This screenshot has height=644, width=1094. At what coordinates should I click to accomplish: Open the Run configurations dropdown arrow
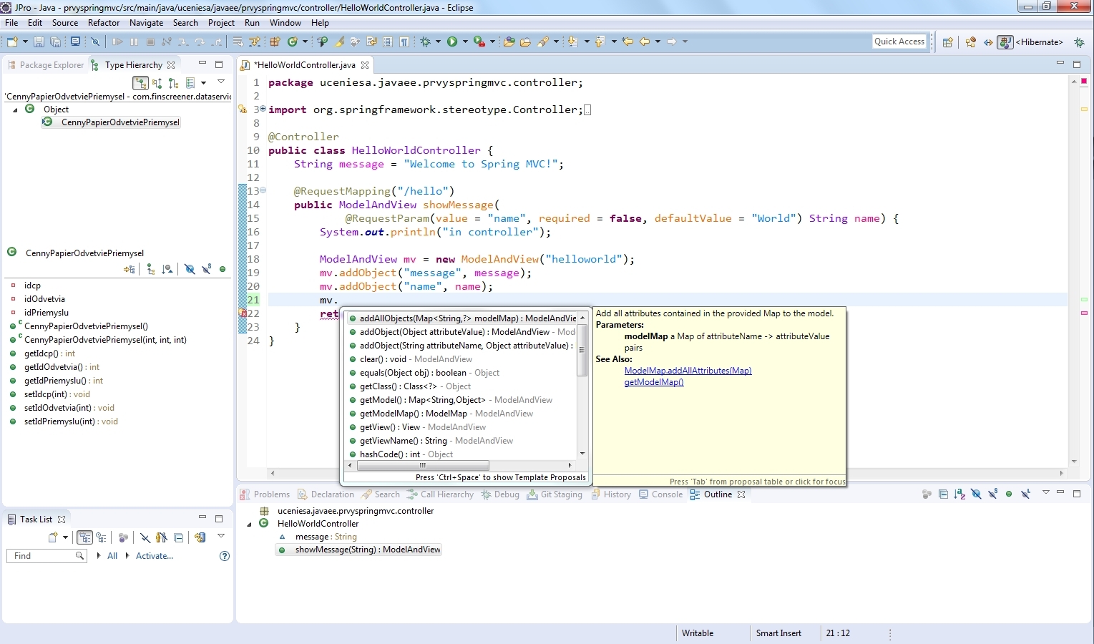point(465,42)
